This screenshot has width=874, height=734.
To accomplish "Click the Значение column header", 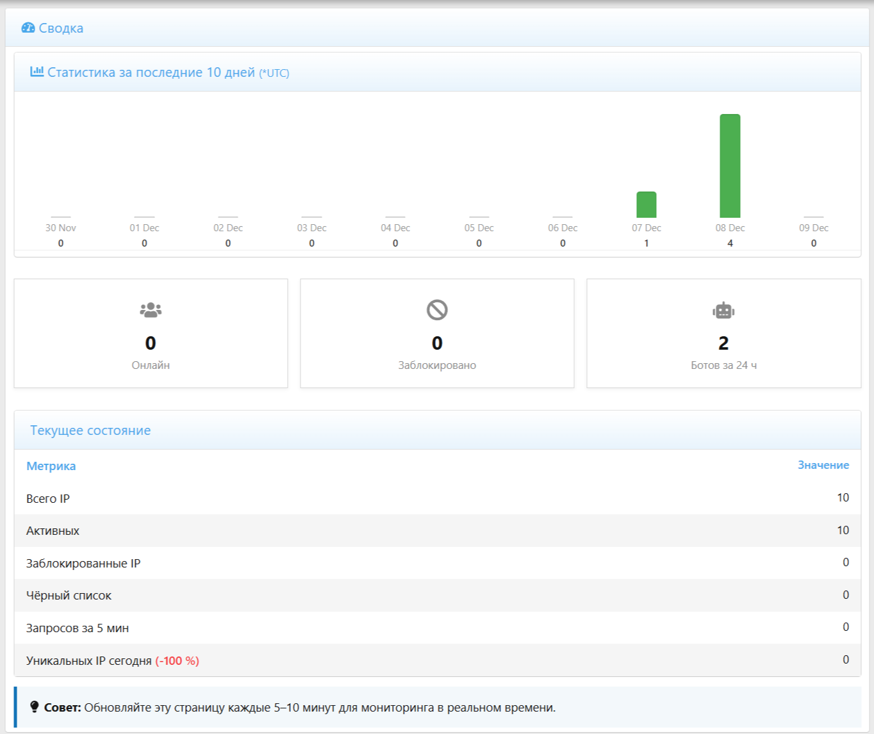I will click(823, 465).
